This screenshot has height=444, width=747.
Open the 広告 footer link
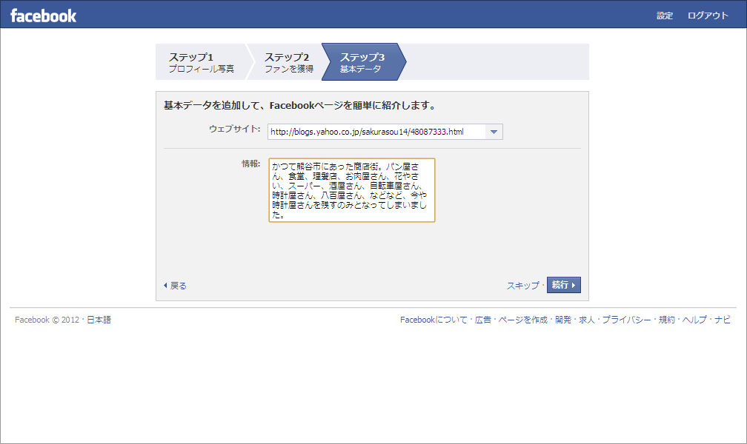(x=483, y=320)
